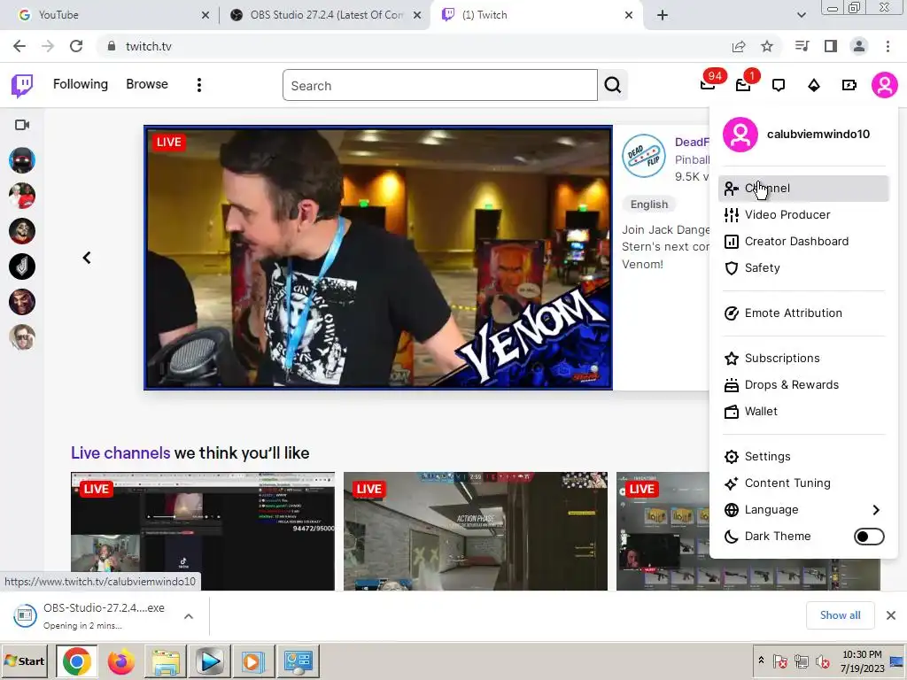Expand the Language submenu arrow
Screen dimensions: 907x680
(x=876, y=509)
